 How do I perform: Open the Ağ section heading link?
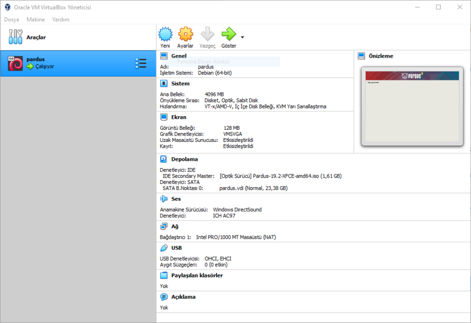175,227
